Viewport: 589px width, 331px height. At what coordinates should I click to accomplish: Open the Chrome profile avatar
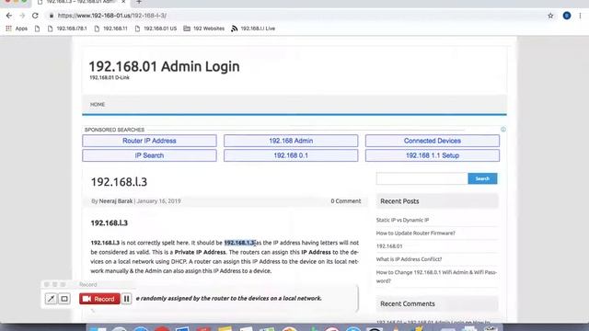click(567, 16)
